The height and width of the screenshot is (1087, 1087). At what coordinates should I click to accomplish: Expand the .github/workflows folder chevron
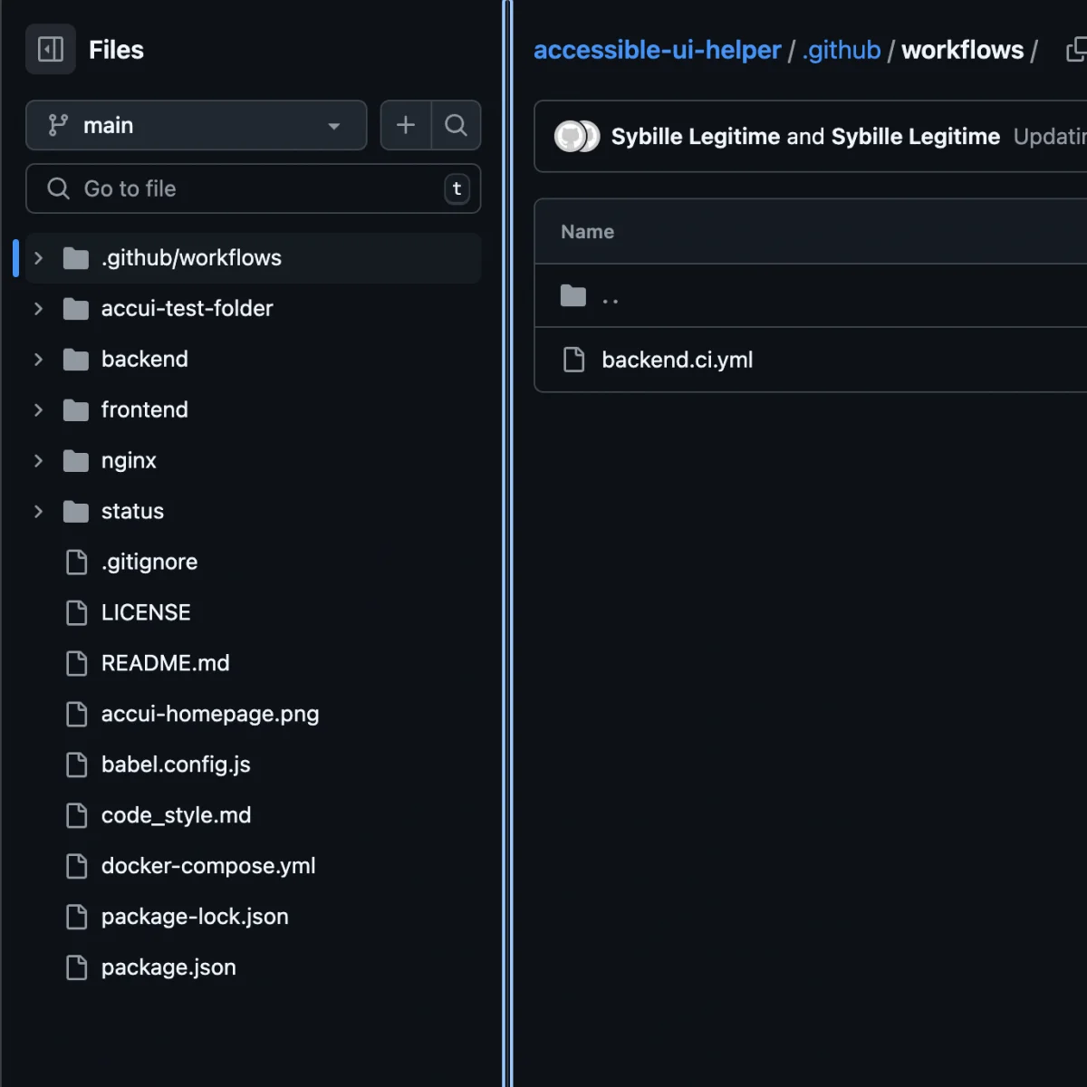(x=38, y=258)
